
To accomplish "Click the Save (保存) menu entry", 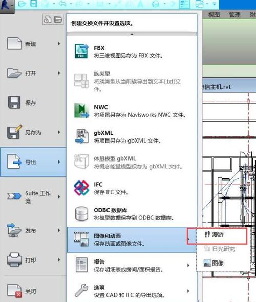I will (x=33, y=103).
